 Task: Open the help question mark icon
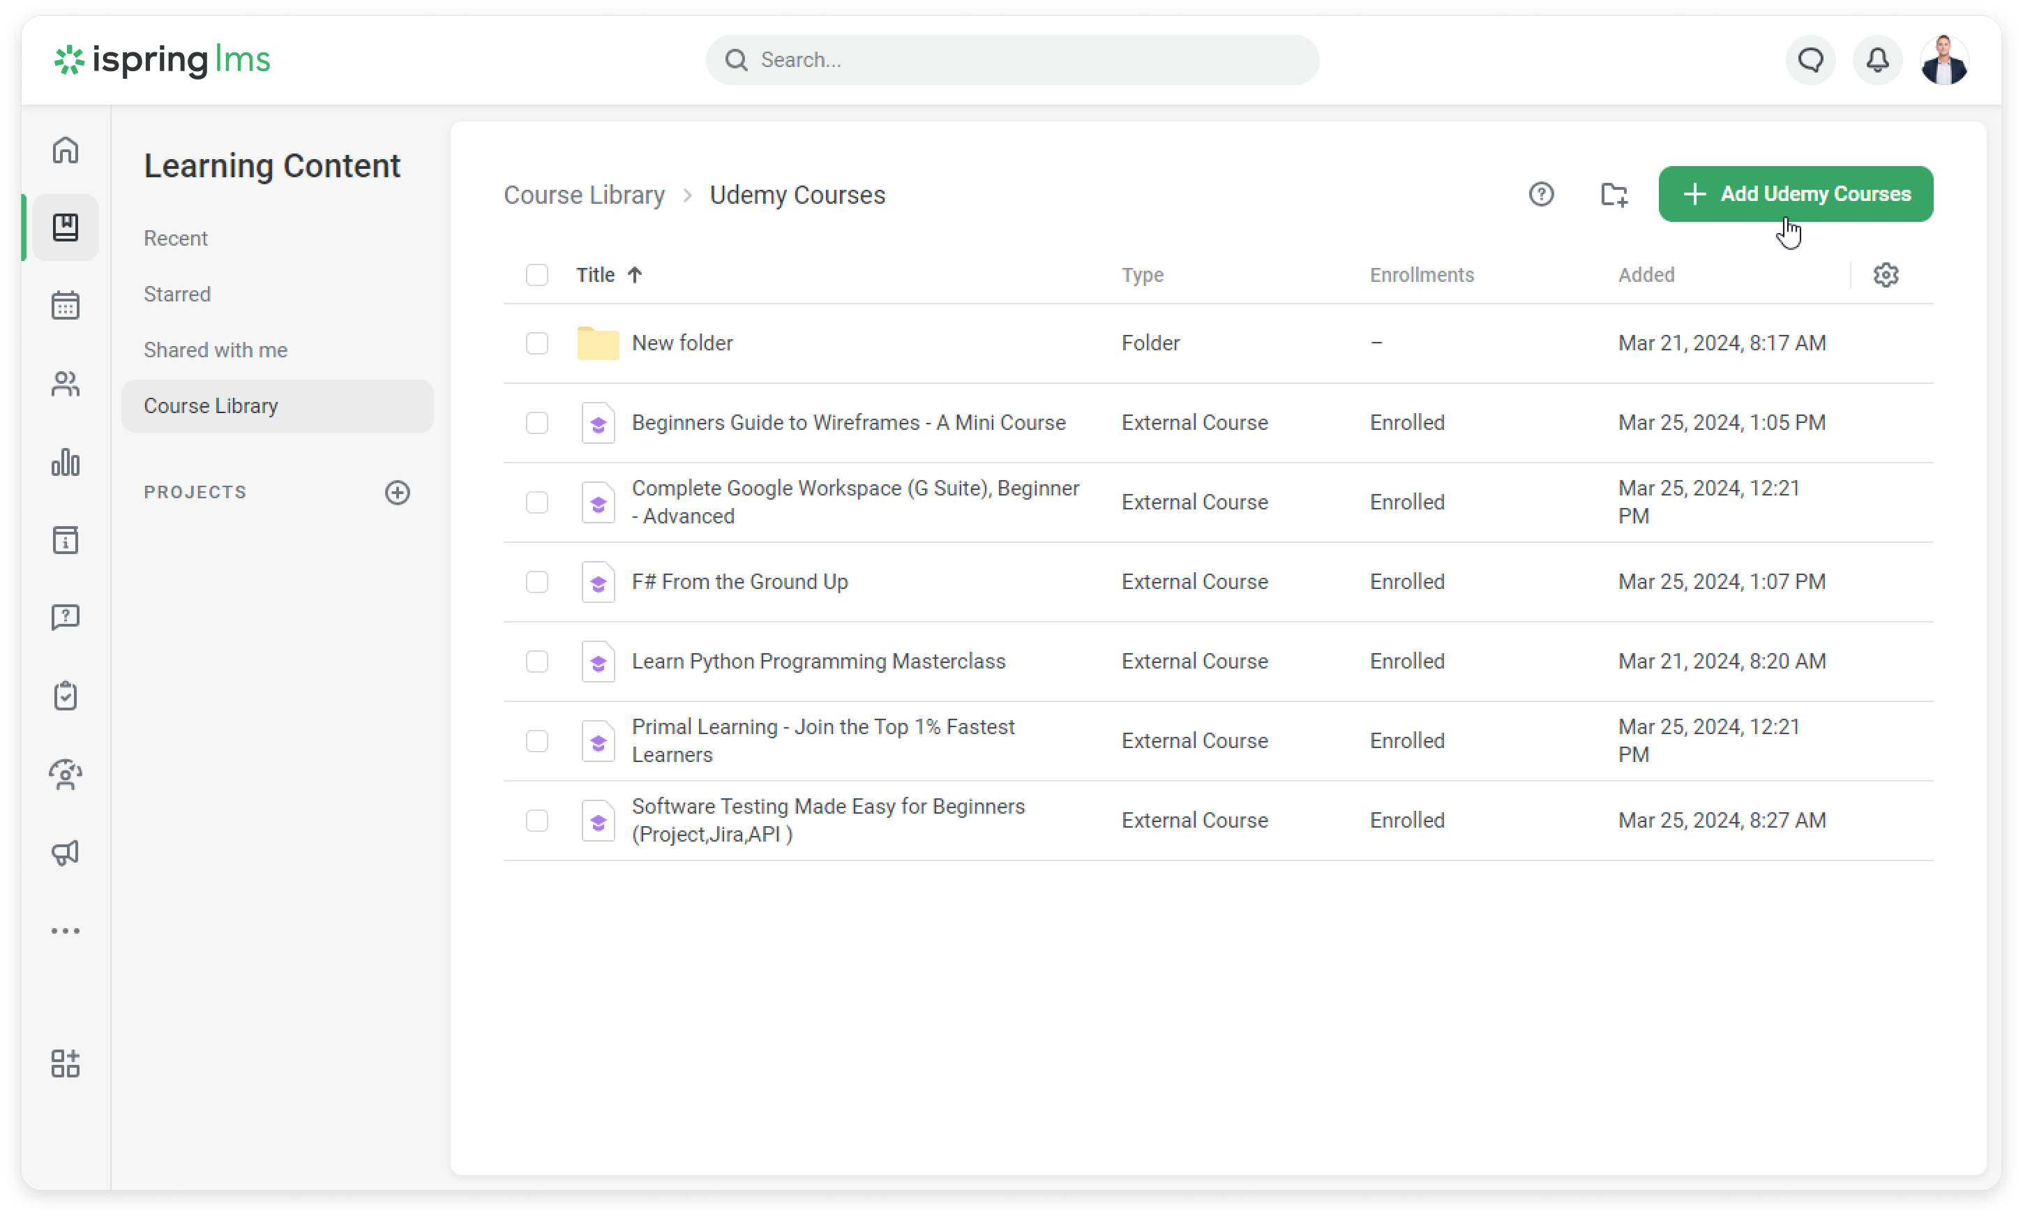pos(1541,195)
